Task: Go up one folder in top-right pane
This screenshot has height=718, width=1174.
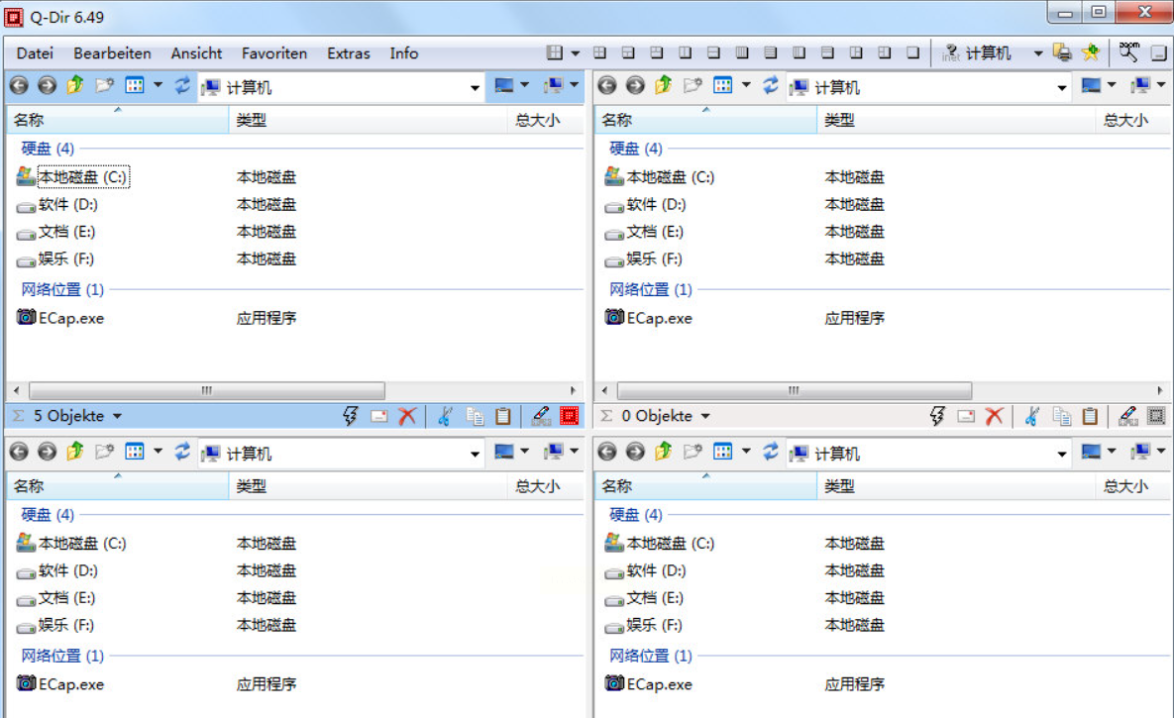Action: (664, 85)
